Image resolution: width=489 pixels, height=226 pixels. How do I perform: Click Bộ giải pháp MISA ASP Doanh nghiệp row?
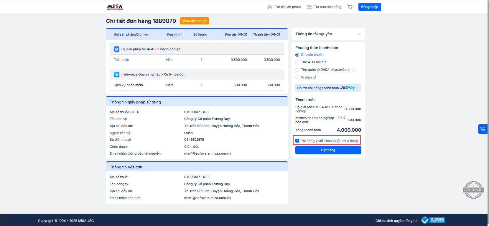[197, 49]
